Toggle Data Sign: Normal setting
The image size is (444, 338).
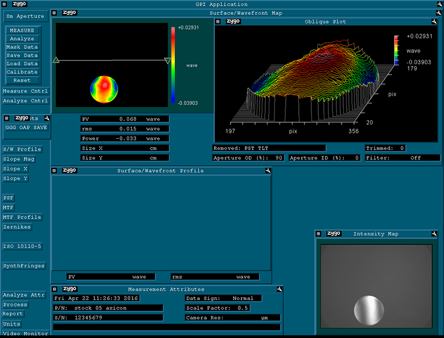(223, 298)
